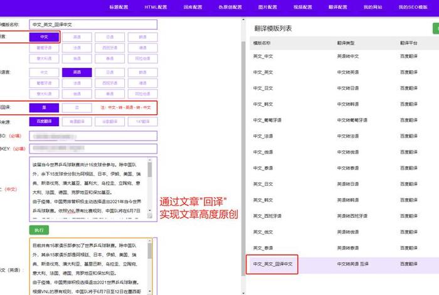Choose 147翻译 as translation source
Screen dimensions: 439x295
143,121
